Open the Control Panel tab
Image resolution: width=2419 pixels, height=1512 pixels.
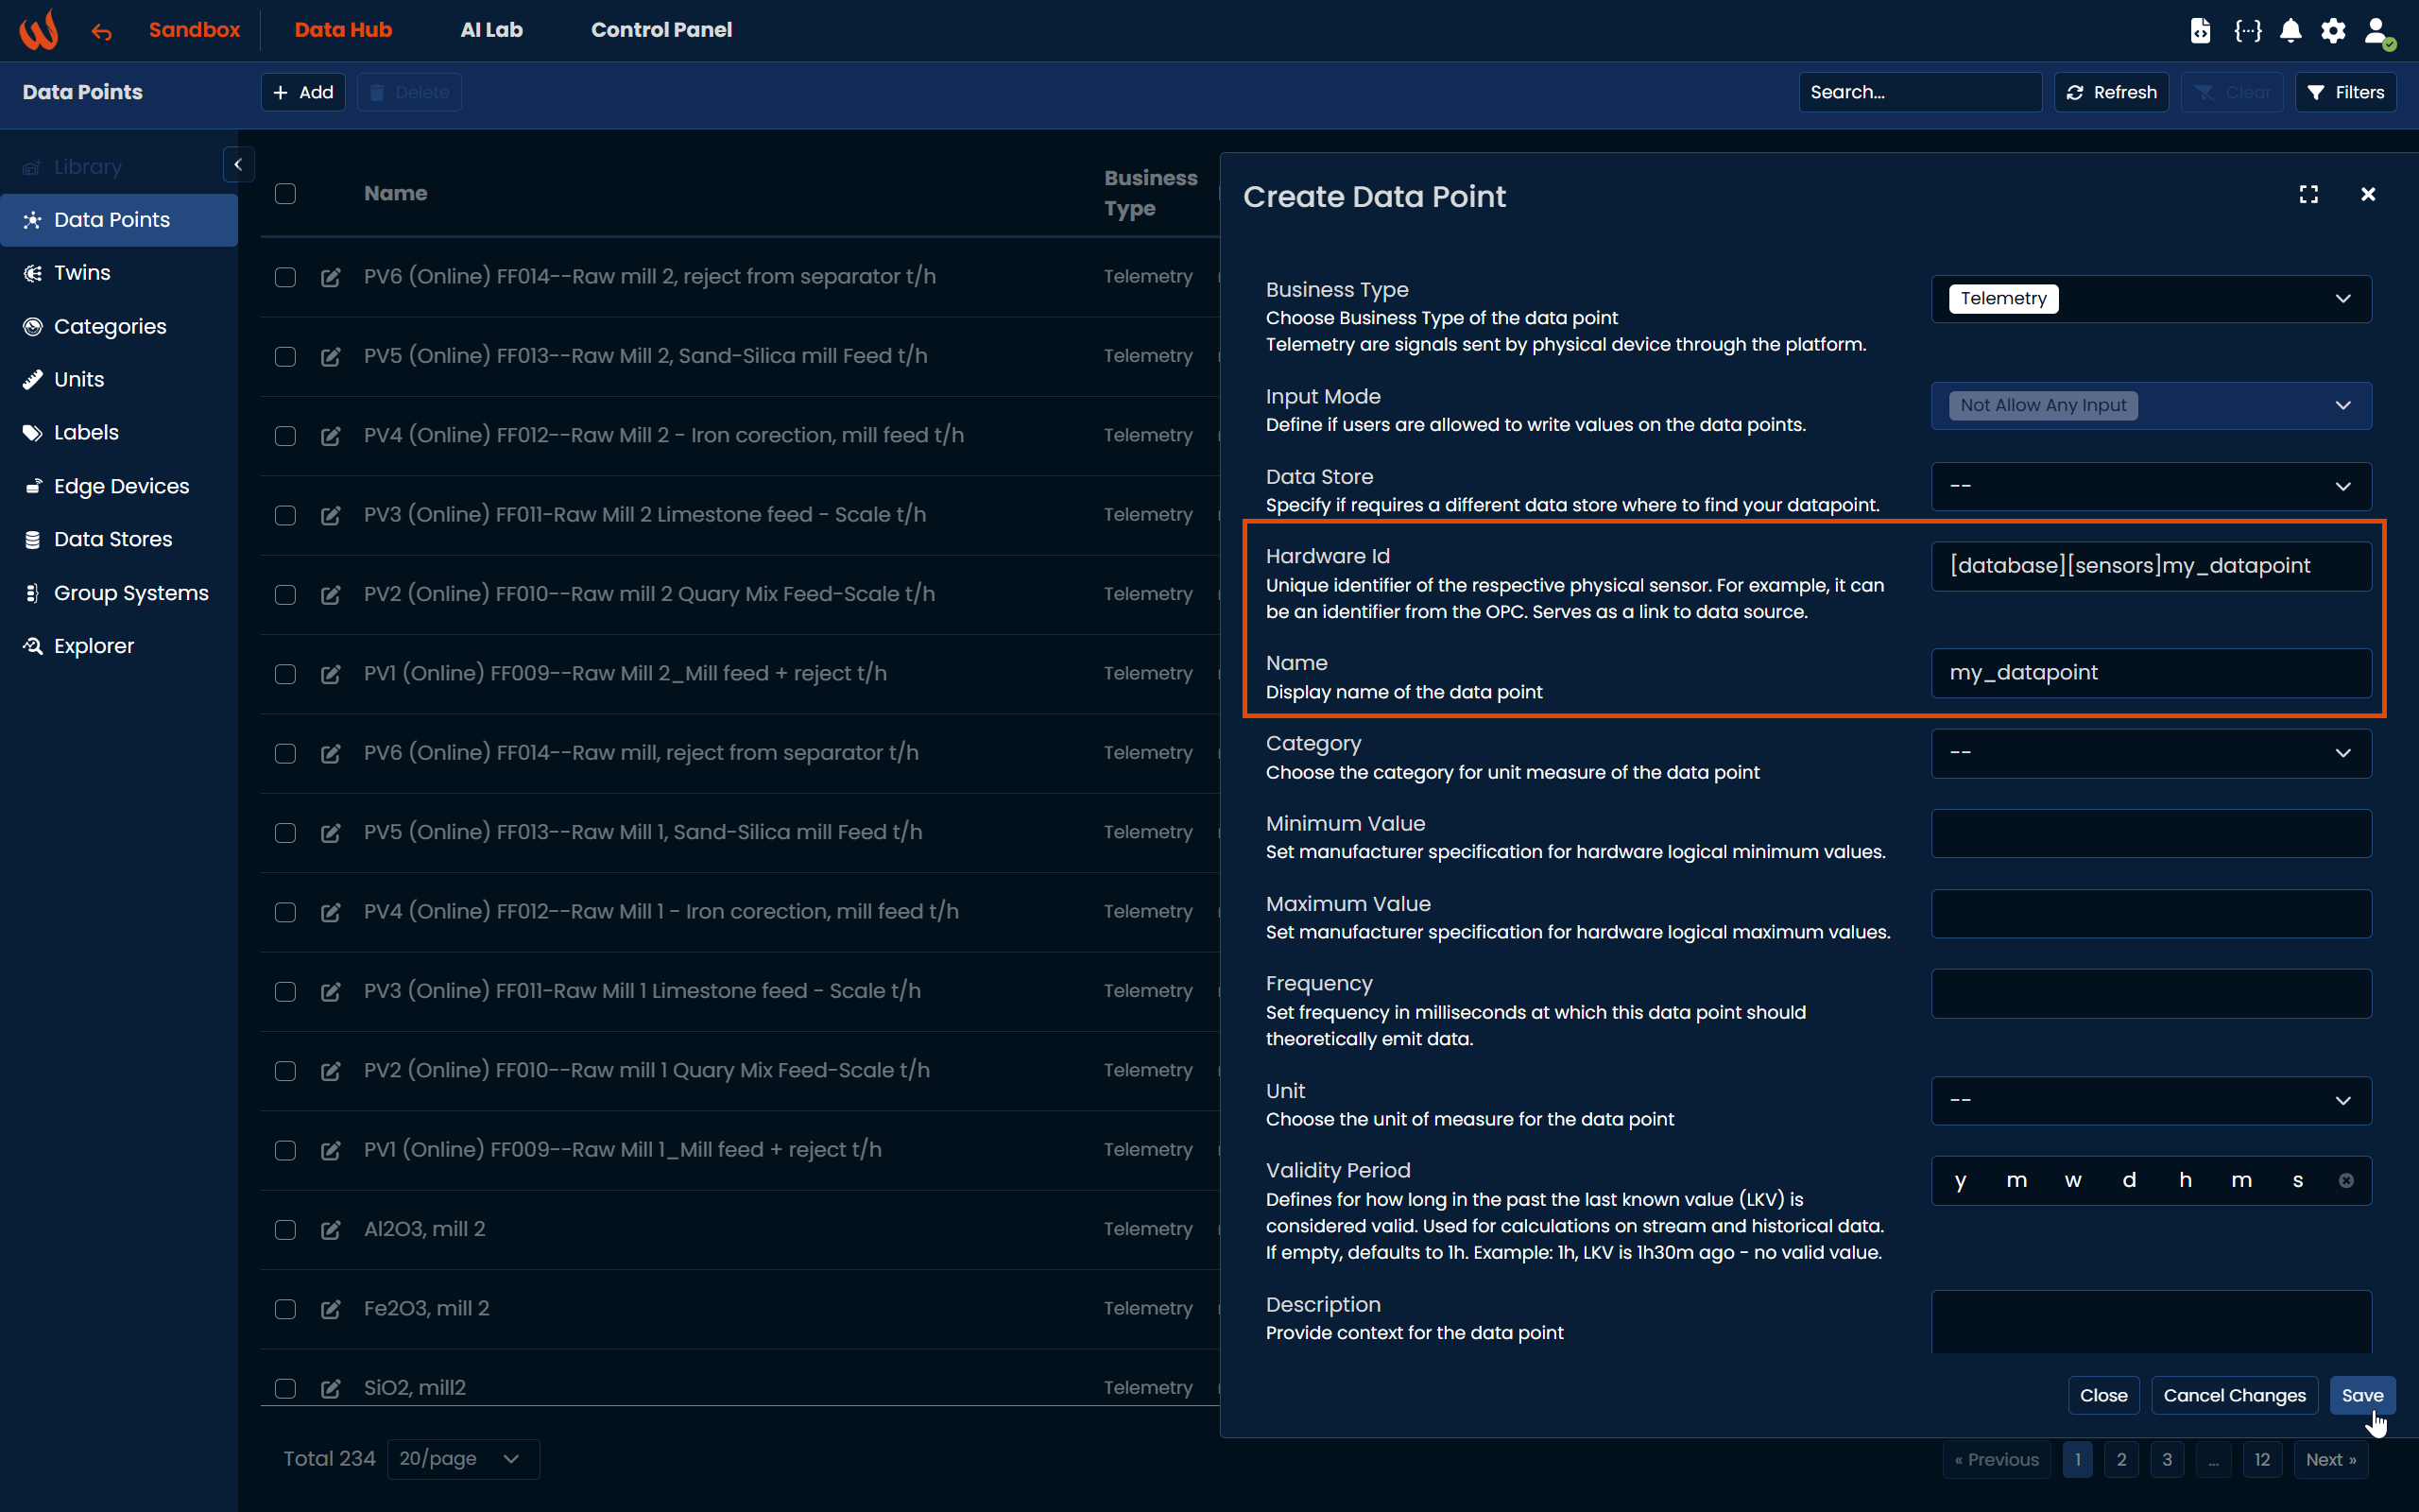point(661,30)
